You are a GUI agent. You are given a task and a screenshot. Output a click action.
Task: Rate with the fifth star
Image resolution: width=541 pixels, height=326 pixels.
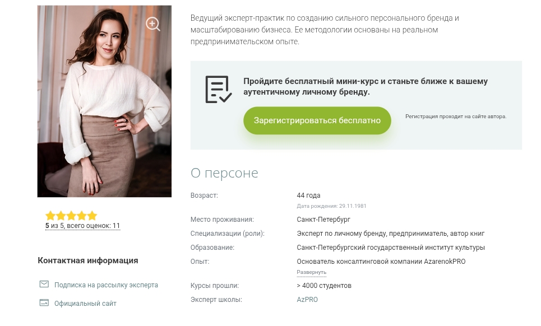pos(92,216)
